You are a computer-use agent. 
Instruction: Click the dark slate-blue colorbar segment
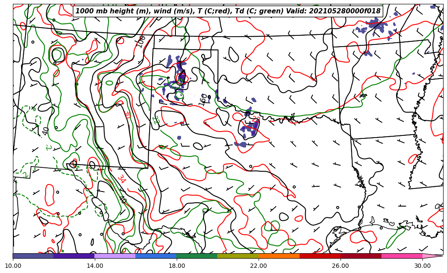point(33,256)
